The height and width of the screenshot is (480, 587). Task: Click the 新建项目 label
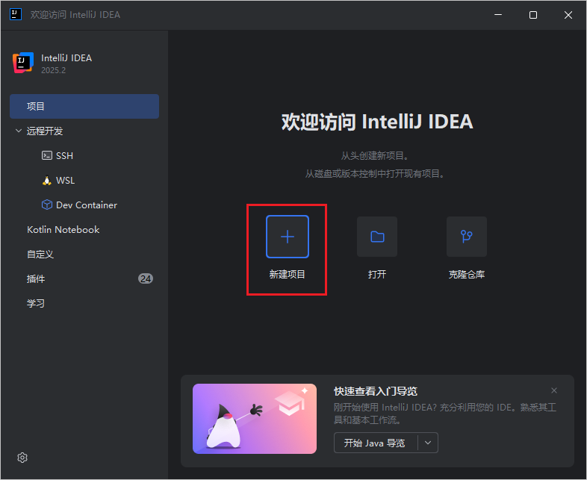[x=287, y=274]
